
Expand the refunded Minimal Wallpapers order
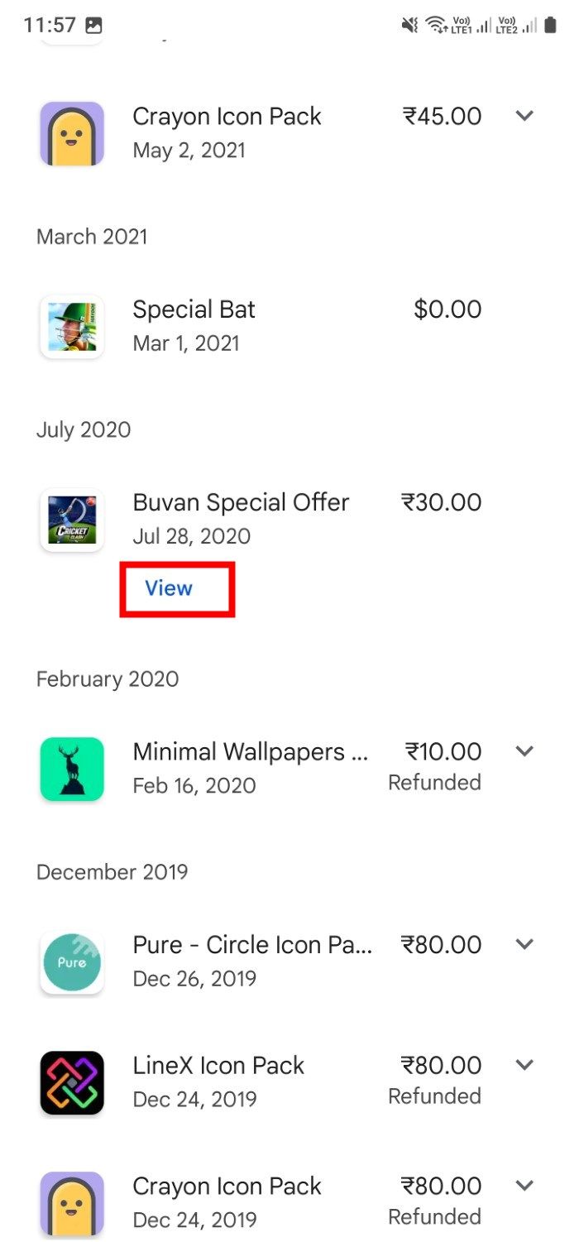pyautogui.click(x=524, y=751)
